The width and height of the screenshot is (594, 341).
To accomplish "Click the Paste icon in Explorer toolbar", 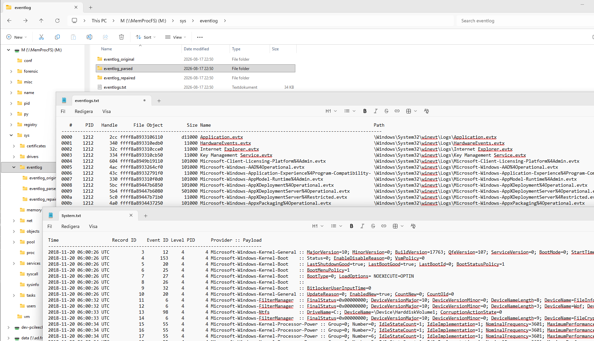I will tap(73, 37).
